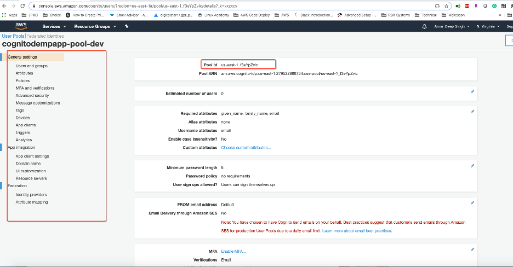
Task: Open the JPMC bookmarks folder
Action: (30, 15)
